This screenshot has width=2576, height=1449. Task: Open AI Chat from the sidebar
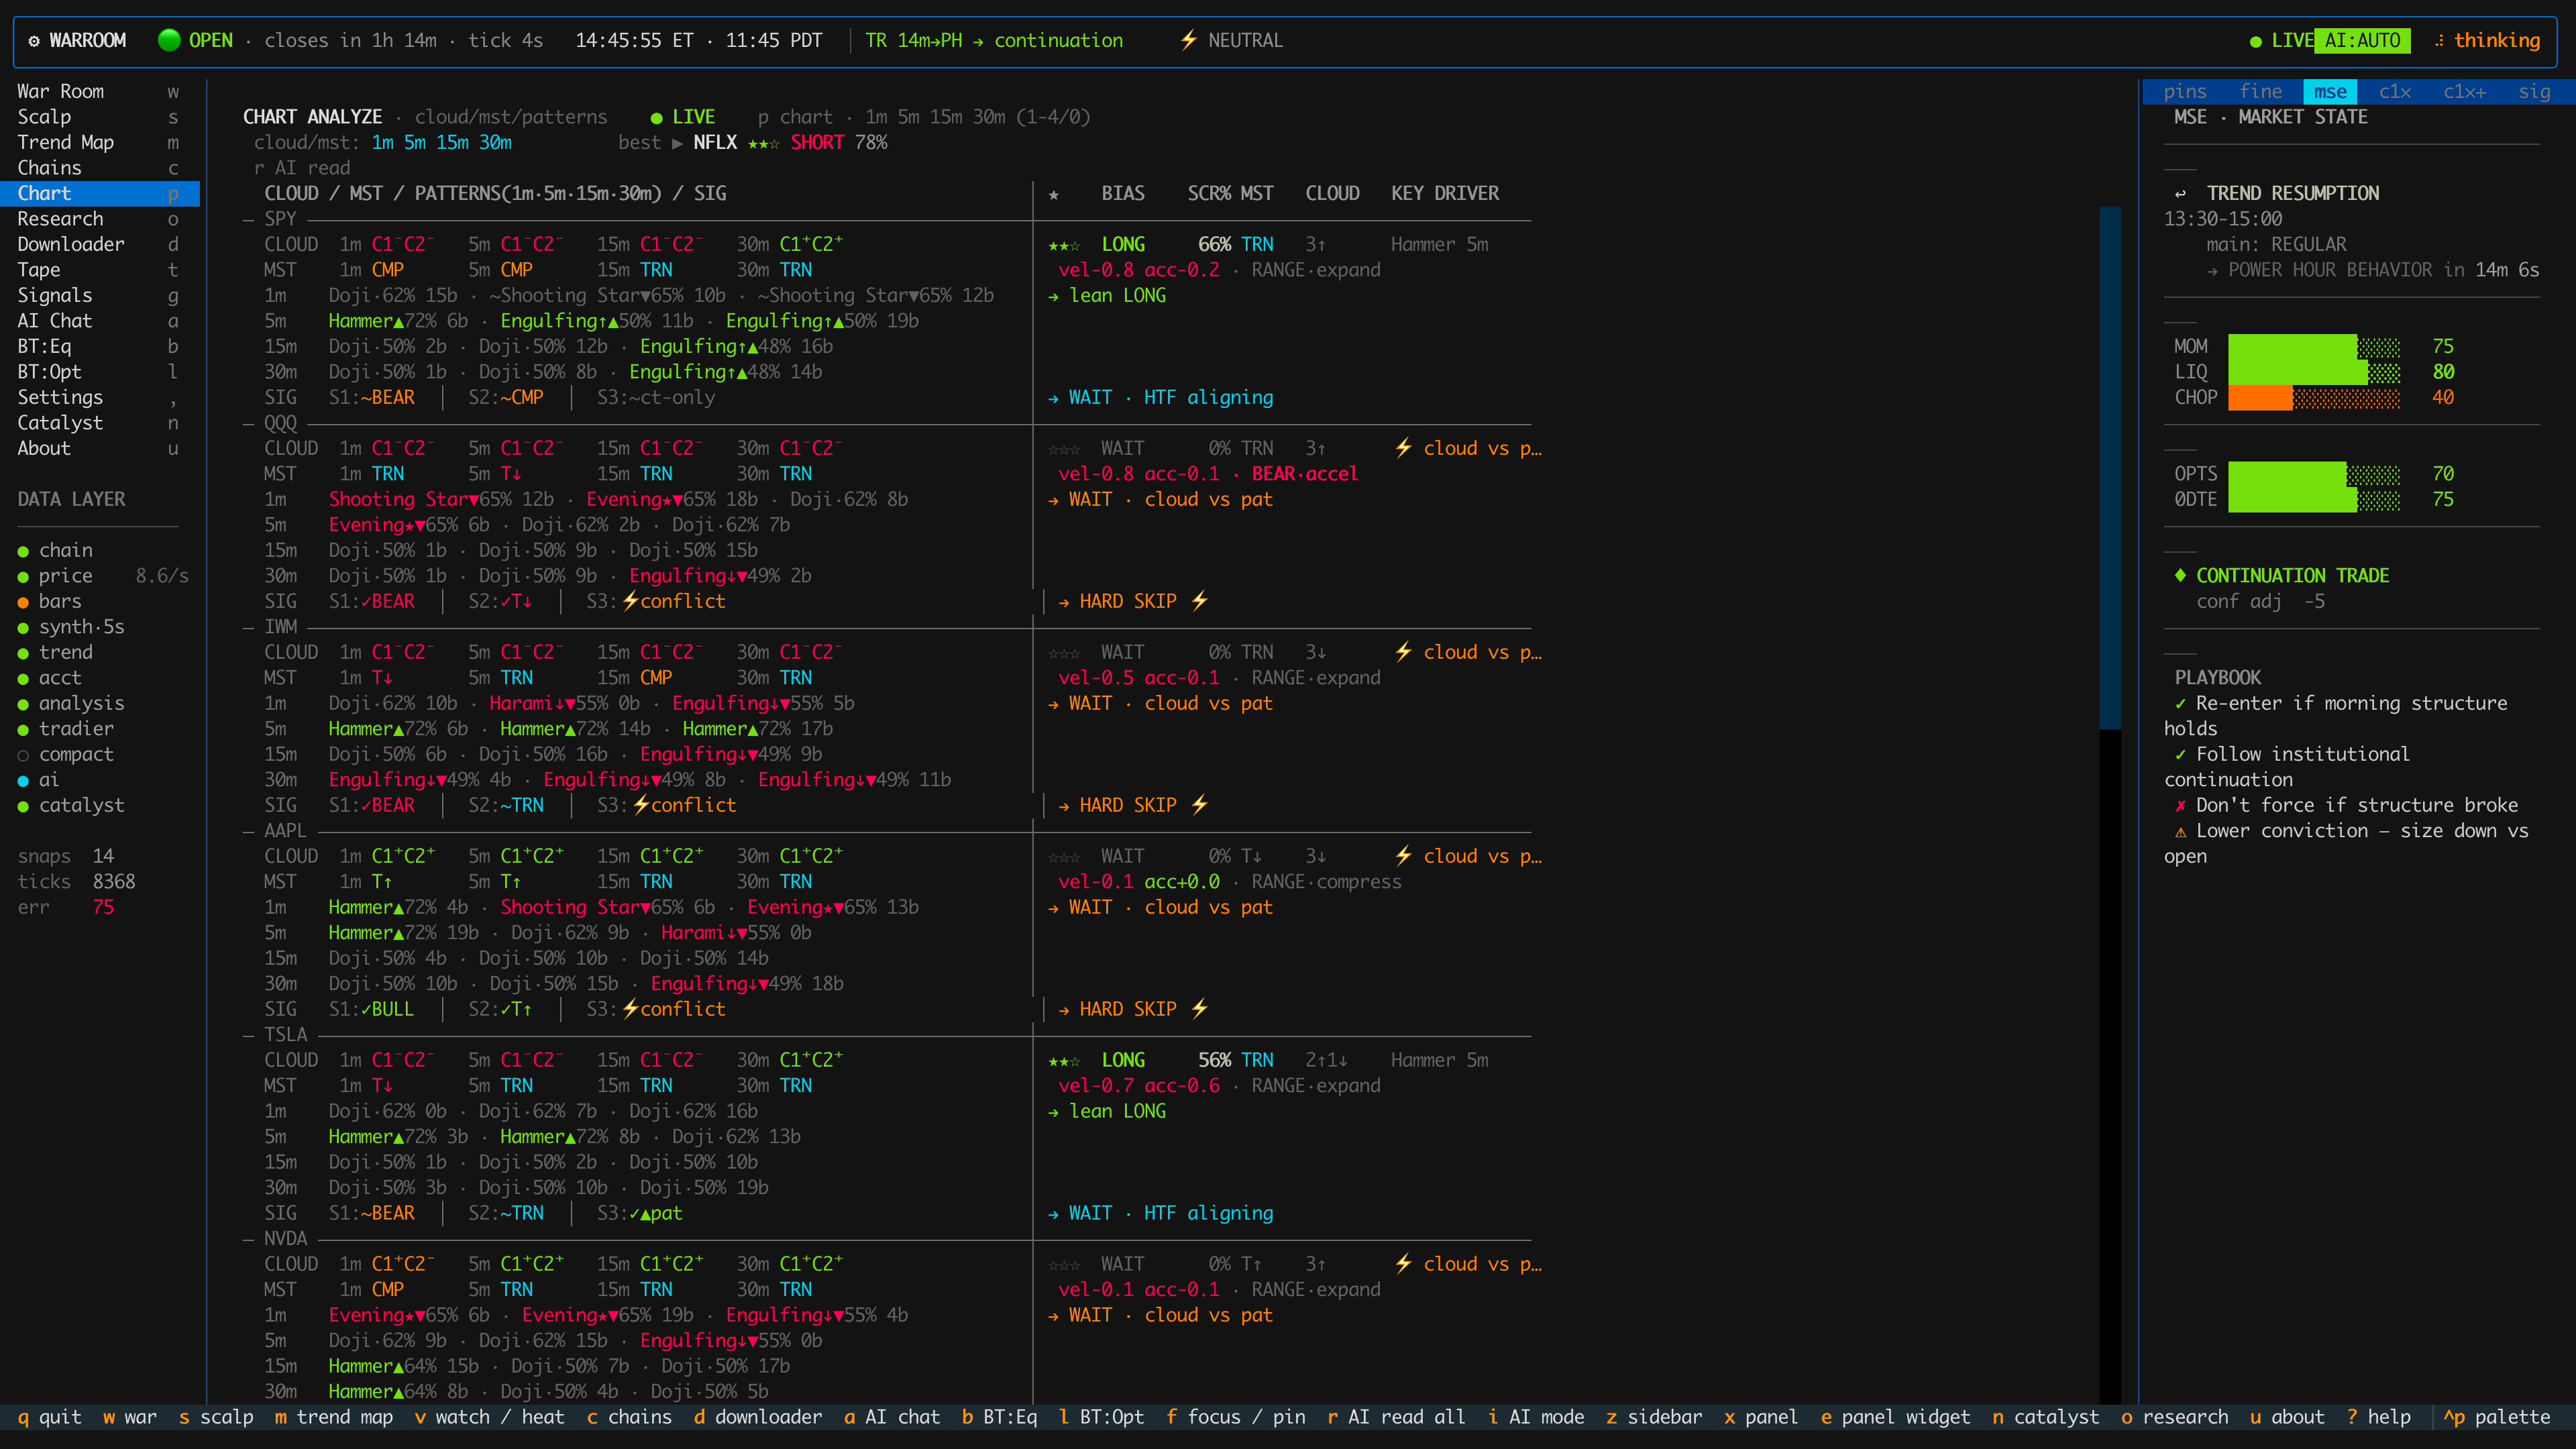100,321
